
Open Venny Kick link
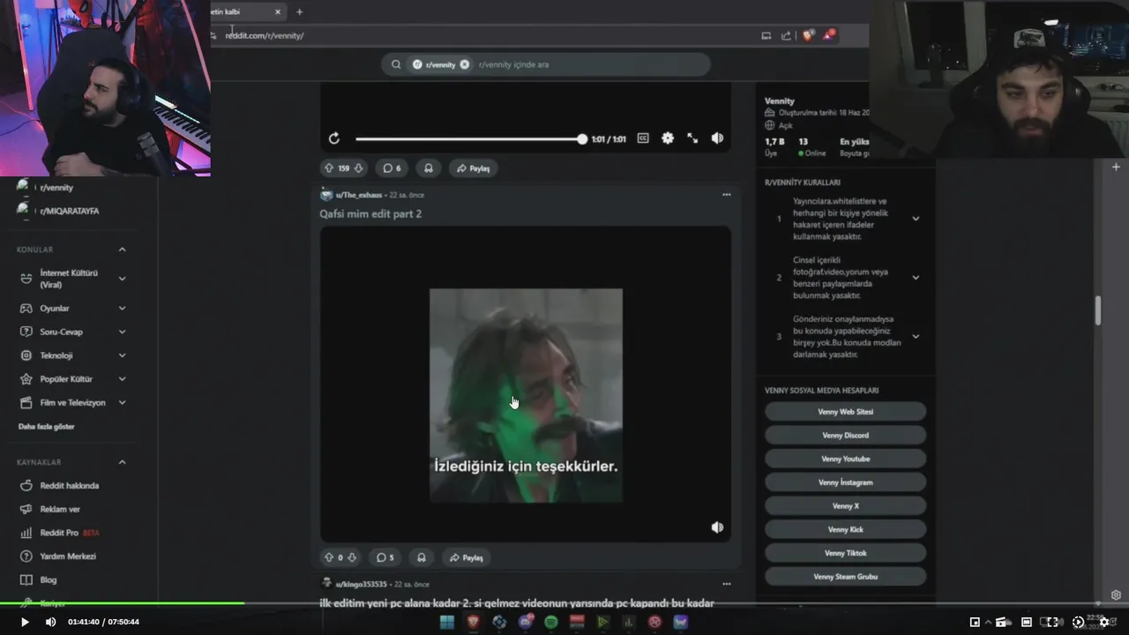coord(845,529)
